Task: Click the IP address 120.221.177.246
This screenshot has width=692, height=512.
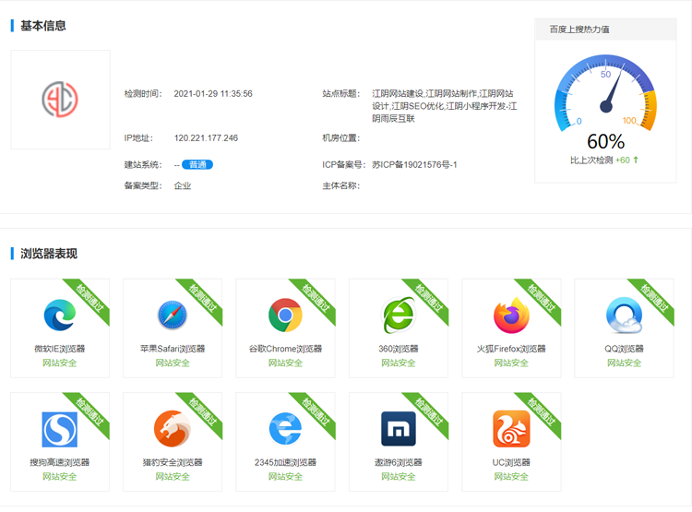Action: pyautogui.click(x=206, y=138)
